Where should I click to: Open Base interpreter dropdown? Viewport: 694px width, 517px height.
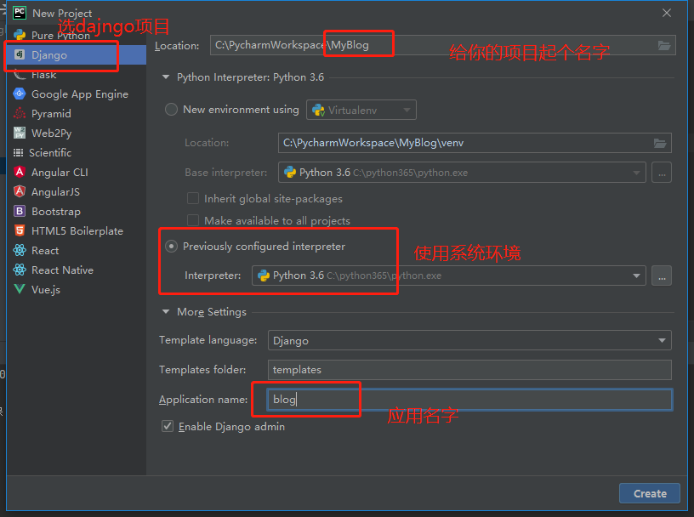[636, 173]
